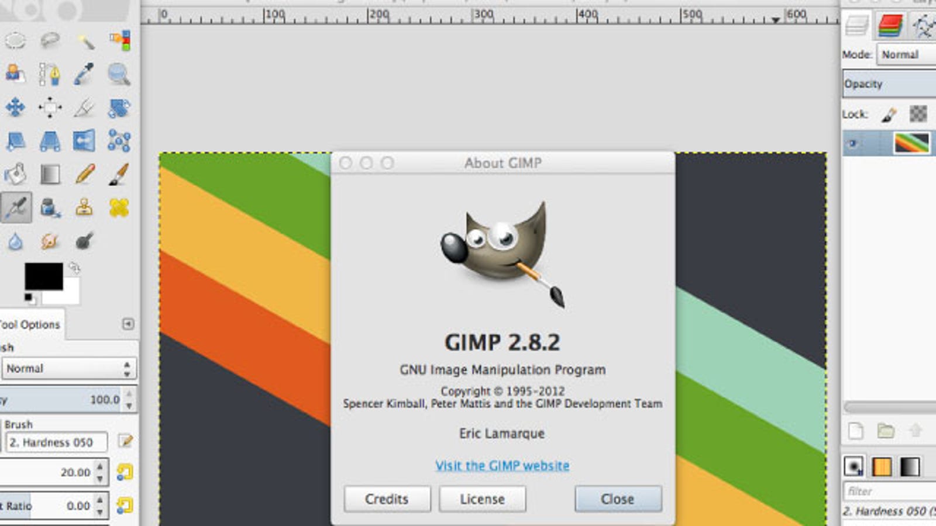
Task: Select the Paths tool
Action: [x=50, y=74]
